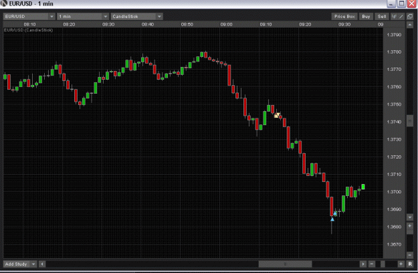This screenshot has height=273, width=418.
Task: Click the vertical zoom plus button
Action: point(410,226)
